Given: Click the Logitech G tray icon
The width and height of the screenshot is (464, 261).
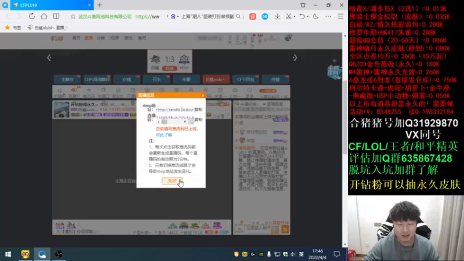Looking at the screenshot, I should [x=253, y=254].
